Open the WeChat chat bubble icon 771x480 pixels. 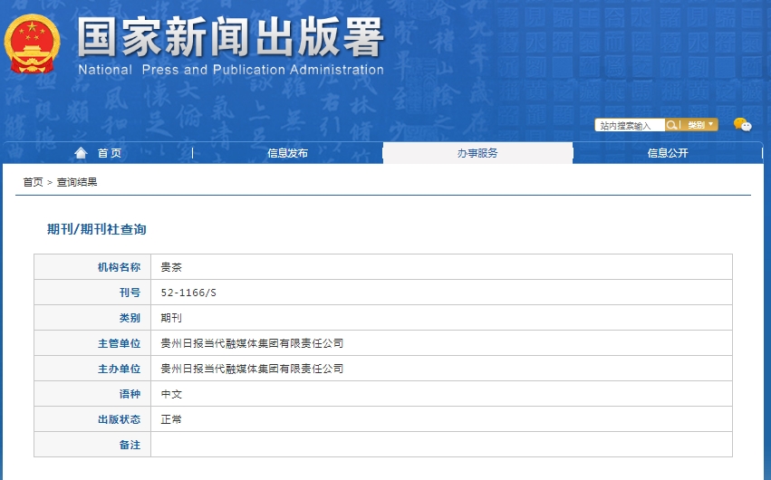click(742, 125)
